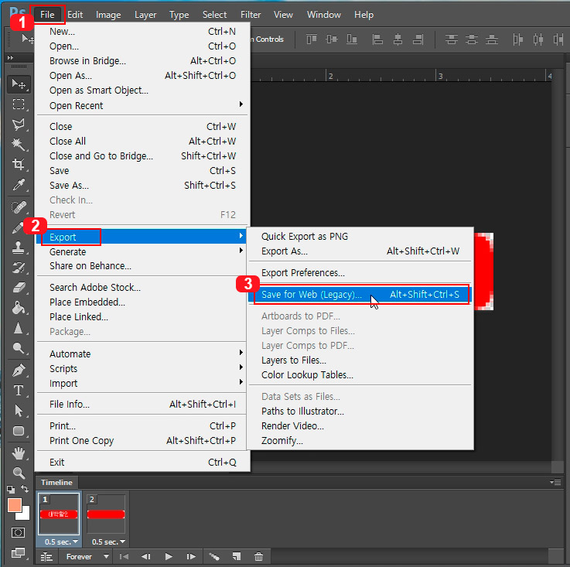Open the Window menu
The height and width of the screenshot is (567, 570).
pos(323,15)
